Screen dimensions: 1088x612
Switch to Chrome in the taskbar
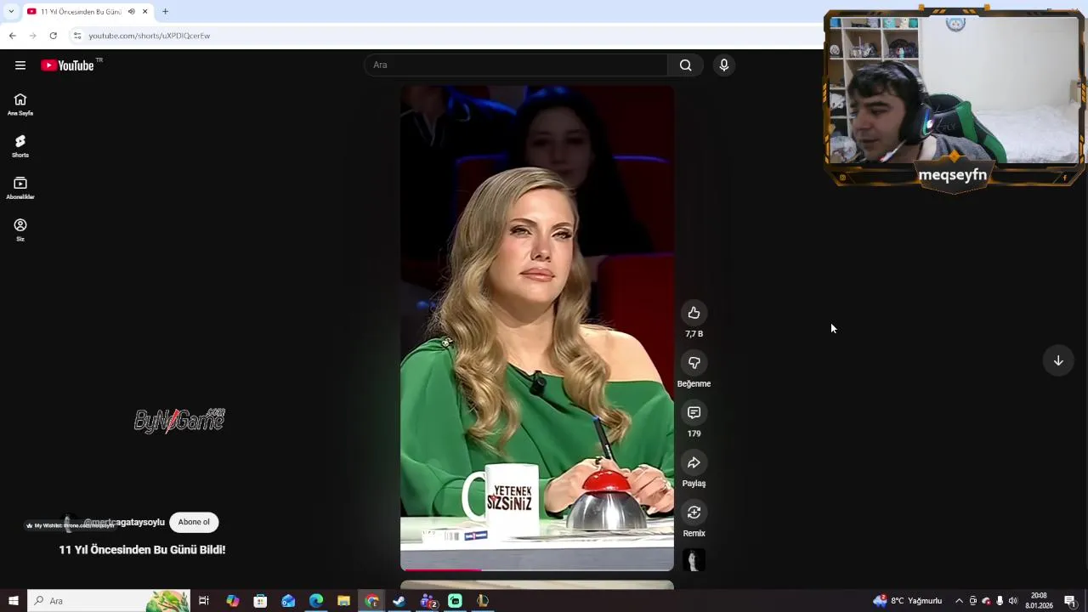tap(371, 601)
